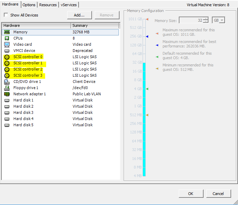238x205 pixels.
Task: Click the Memory Size input field
Action: click(191, 20)
